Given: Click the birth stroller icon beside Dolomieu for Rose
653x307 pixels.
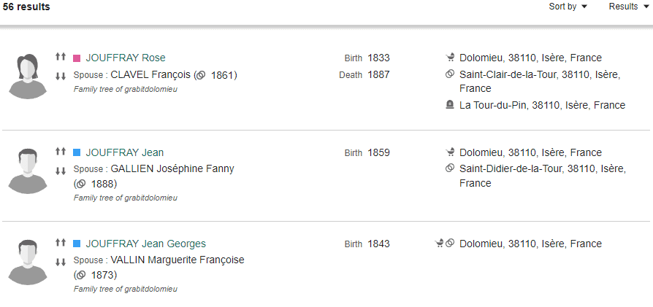Looking at the screenshot, I should click(x=449, y=58).
